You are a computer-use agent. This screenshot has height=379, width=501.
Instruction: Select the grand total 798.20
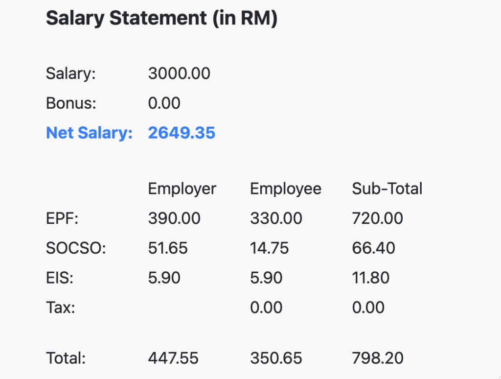(x=378, y=358)
